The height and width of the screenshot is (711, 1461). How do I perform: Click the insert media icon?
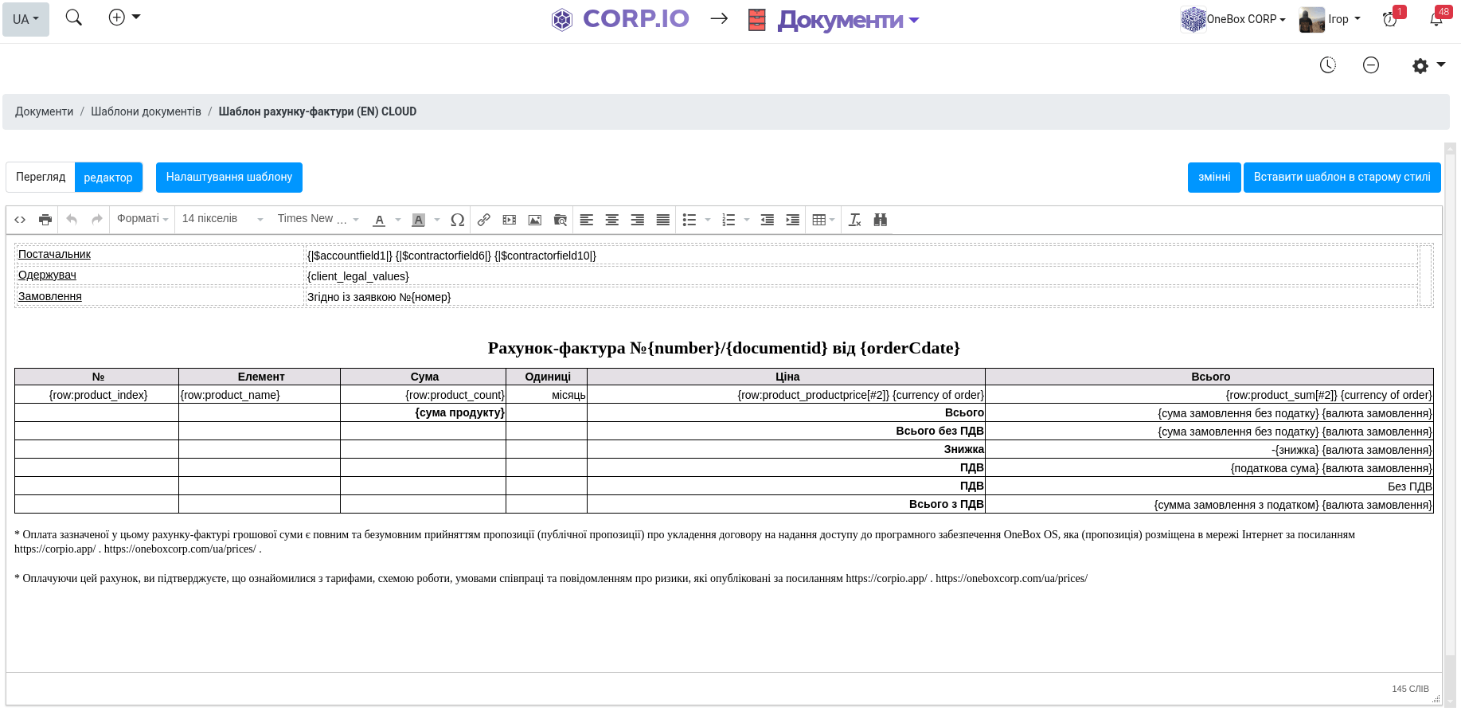pos(510,220)
